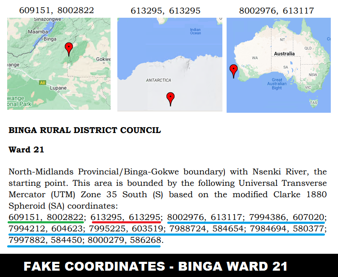Click the 'ANTARCTICA' label on middle map
The height and width of the screenshot is (277, 338).
click(x=158, y=80)
